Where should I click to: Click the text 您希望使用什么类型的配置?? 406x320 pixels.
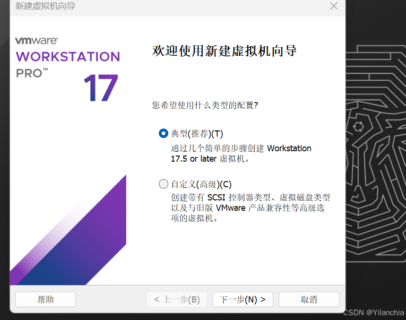[205, 105]
